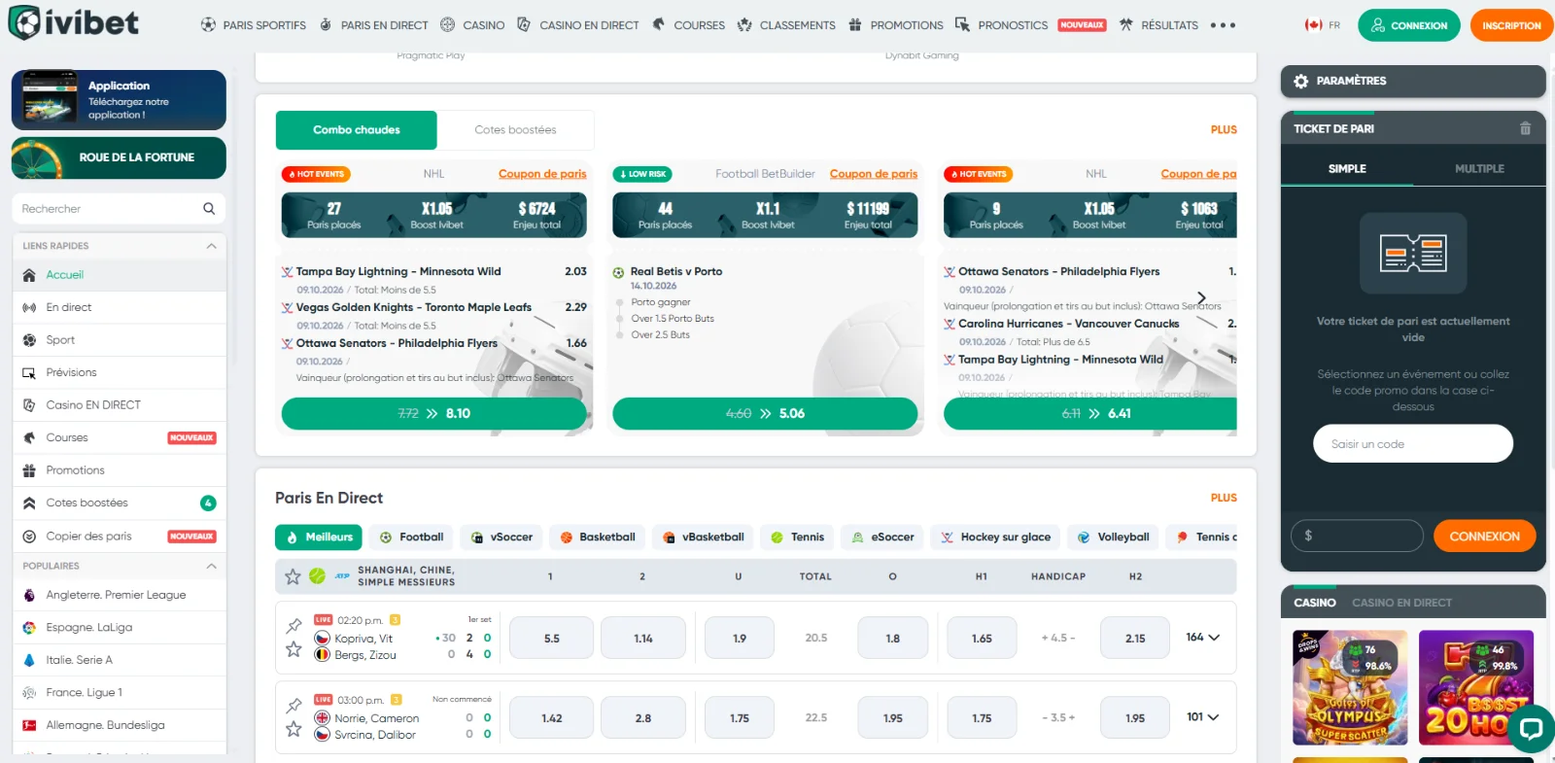1555x763 pixels.
Task: Select odds 1.14 for Kopriva vs Bergs
Action: 643,639
